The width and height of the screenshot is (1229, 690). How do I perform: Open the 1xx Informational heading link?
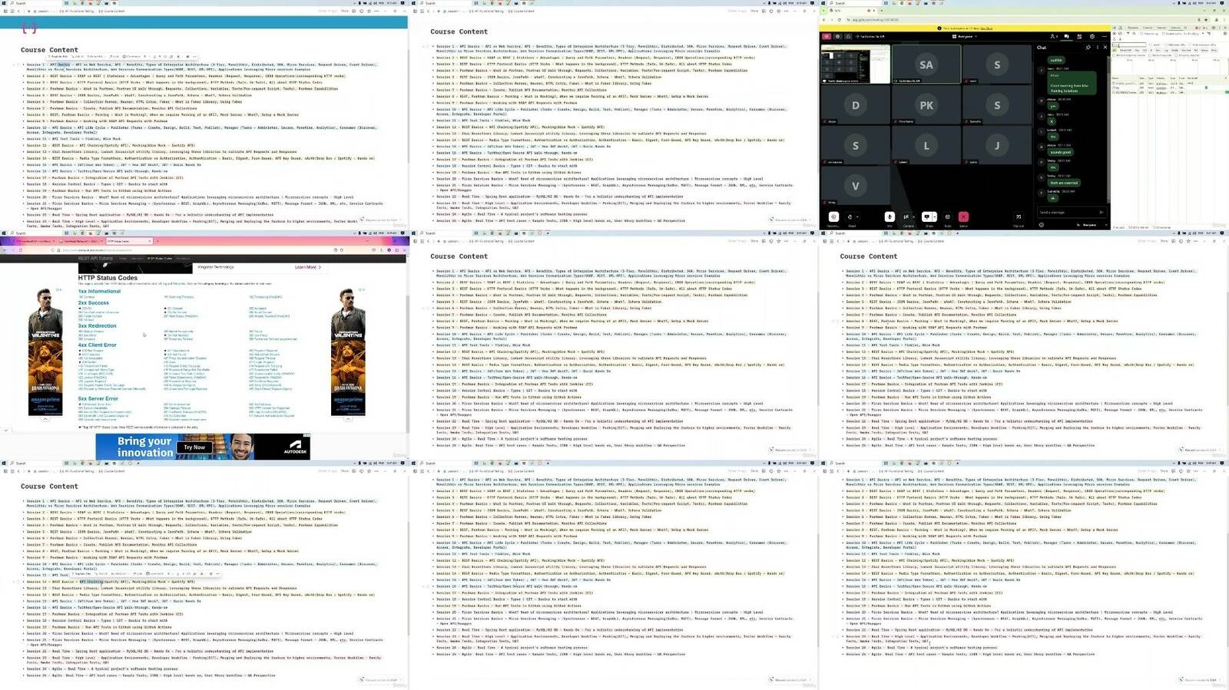99,292
